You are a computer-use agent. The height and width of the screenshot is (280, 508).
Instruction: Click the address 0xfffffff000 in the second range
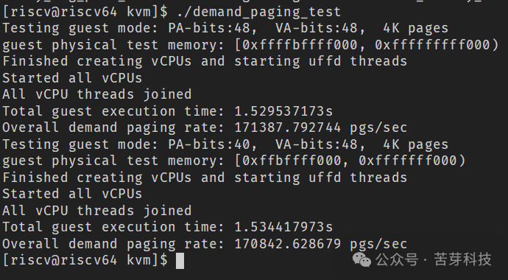click(x=408, y=161)
